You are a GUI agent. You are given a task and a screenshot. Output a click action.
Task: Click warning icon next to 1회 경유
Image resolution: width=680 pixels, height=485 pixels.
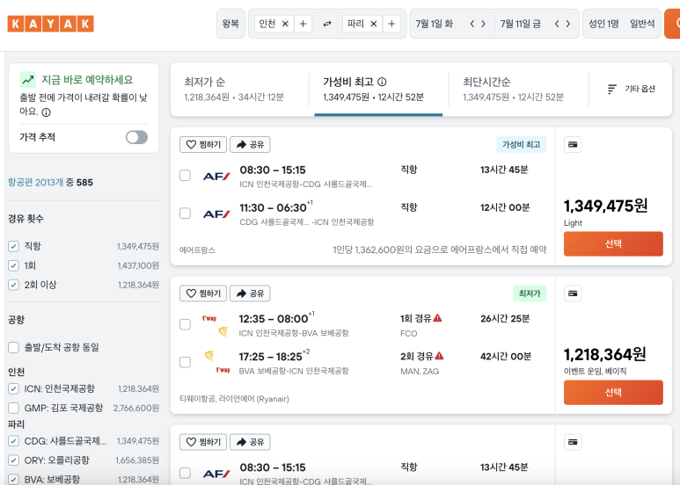[x=437, y=318]
